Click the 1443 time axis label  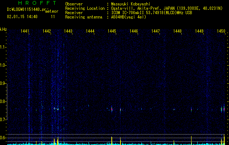tap(68, 31)
